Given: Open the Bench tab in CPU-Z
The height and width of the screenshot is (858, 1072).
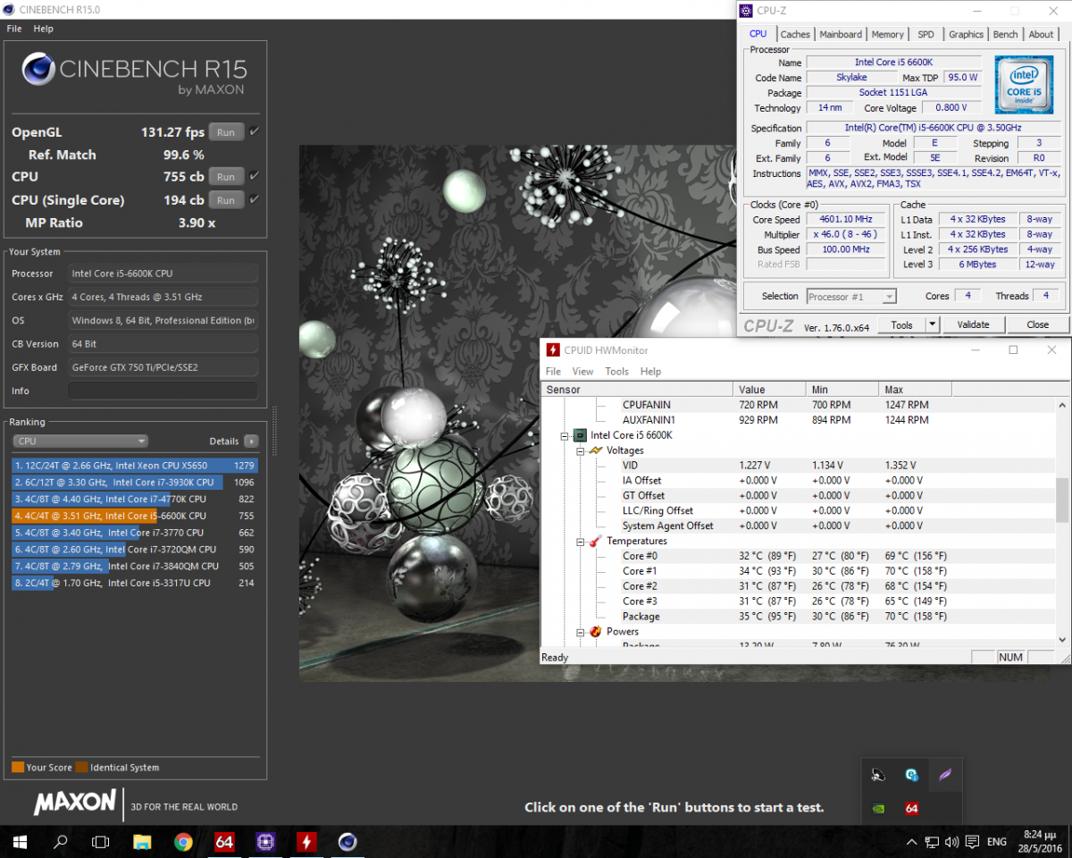Looking at the screenshot, I should click(1005, 34).
